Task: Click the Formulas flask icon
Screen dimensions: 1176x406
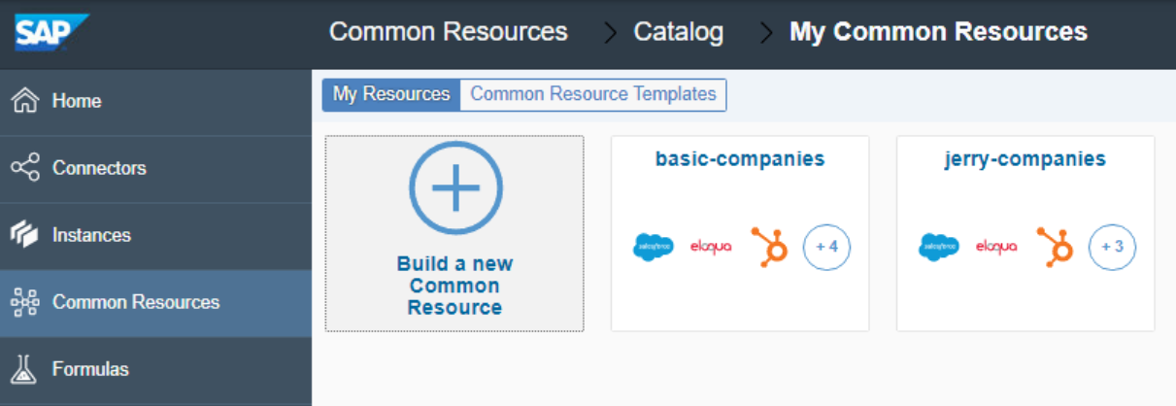Action: tap(24, 369)
